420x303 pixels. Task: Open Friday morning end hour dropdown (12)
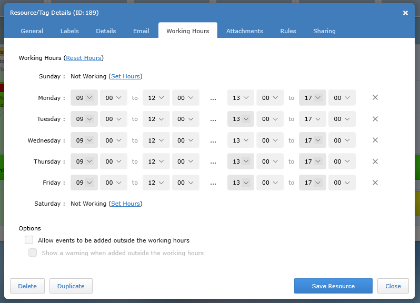click(156, 183)
